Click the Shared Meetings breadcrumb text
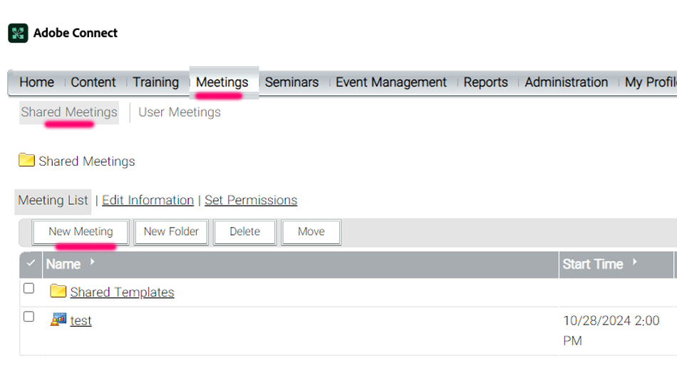This screenshot has width=677, height=380. [87, 162]
